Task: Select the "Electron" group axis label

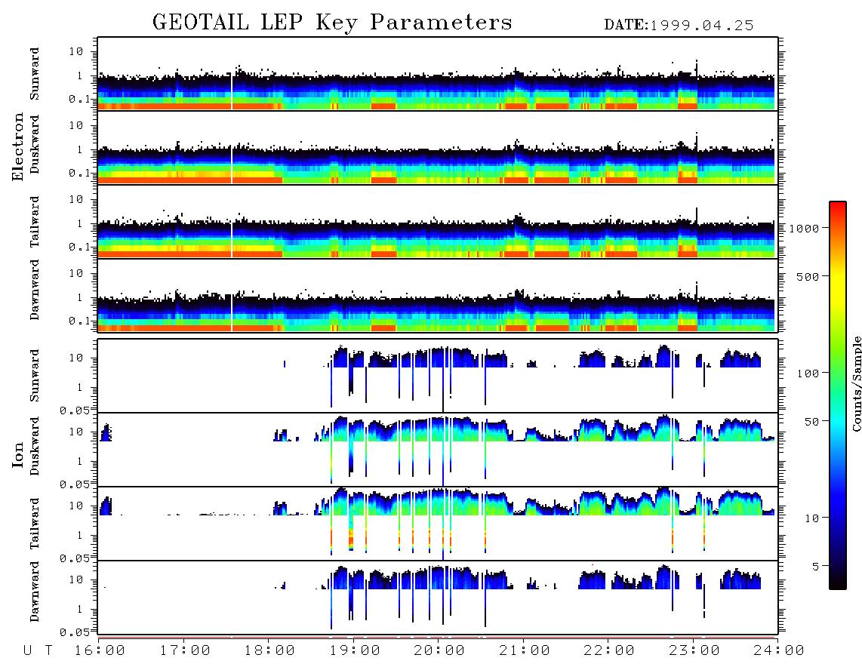Action: click(x=18, y=147)
